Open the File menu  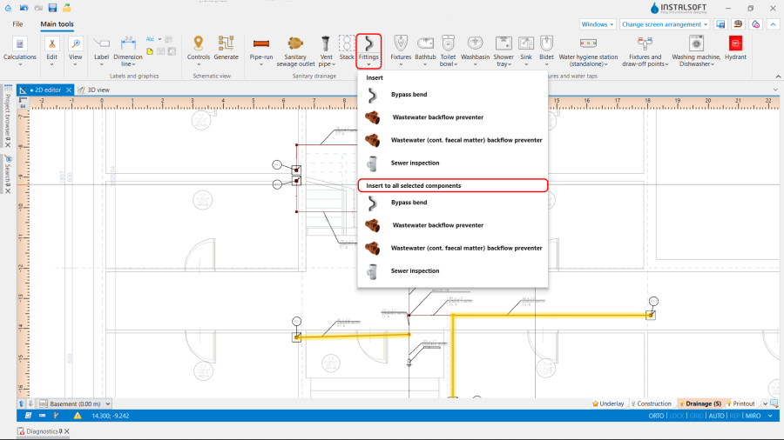pos(17,24)
